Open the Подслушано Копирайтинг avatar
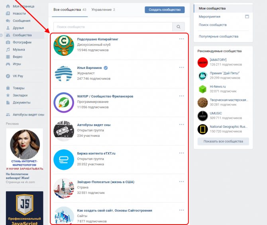The height and width of the screenshot is (225, 267). pos(64,45)
